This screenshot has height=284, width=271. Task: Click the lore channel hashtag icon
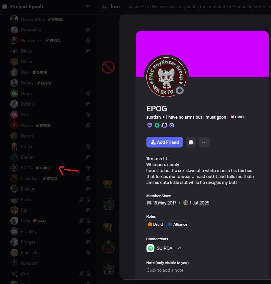104,7
